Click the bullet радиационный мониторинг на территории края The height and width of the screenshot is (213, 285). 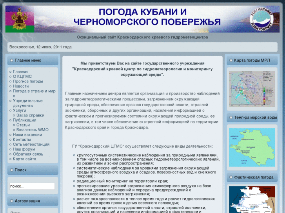point(122,181)
